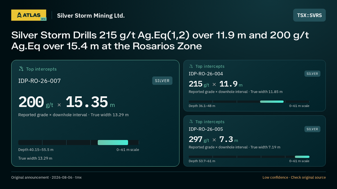The width and height of the screenshot is (337, 189).
Task: Click the ATLAS beta logo
Action: [29, 15]
